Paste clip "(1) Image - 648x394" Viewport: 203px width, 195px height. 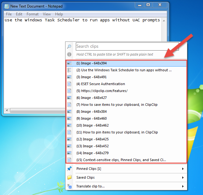point(126,63)
